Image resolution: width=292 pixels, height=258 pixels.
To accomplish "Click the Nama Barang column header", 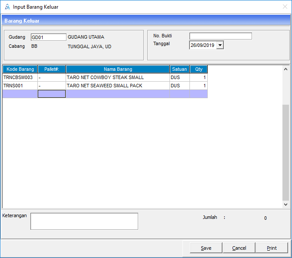I will tap(118, 69).
